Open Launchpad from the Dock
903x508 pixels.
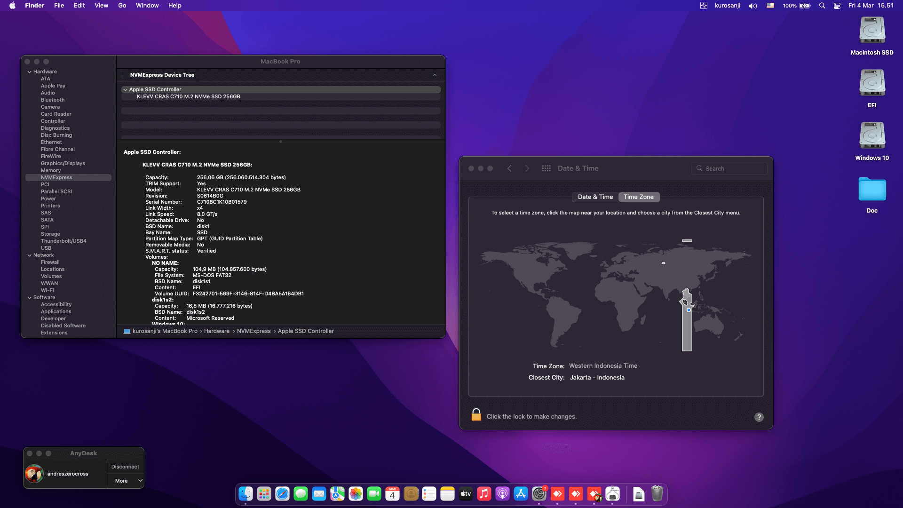tap(263, 494)
